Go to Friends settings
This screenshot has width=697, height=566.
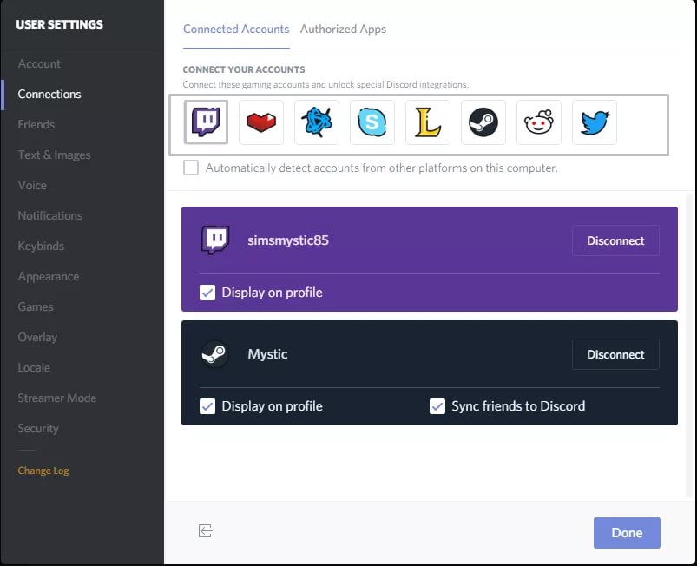[x=36, y=124]
